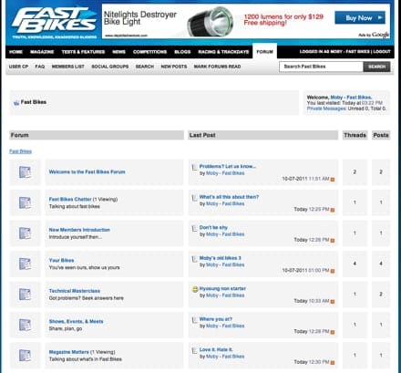Click forum status icon for Magazine Matters
Viewport: 401px width, 373px height.
[25, 356]
